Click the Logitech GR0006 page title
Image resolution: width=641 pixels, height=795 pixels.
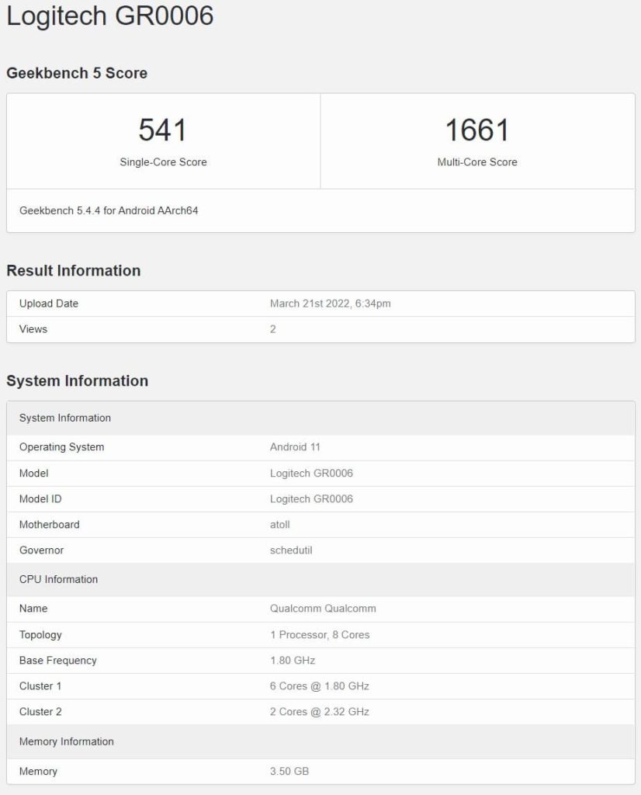click(x=109, y=16)
